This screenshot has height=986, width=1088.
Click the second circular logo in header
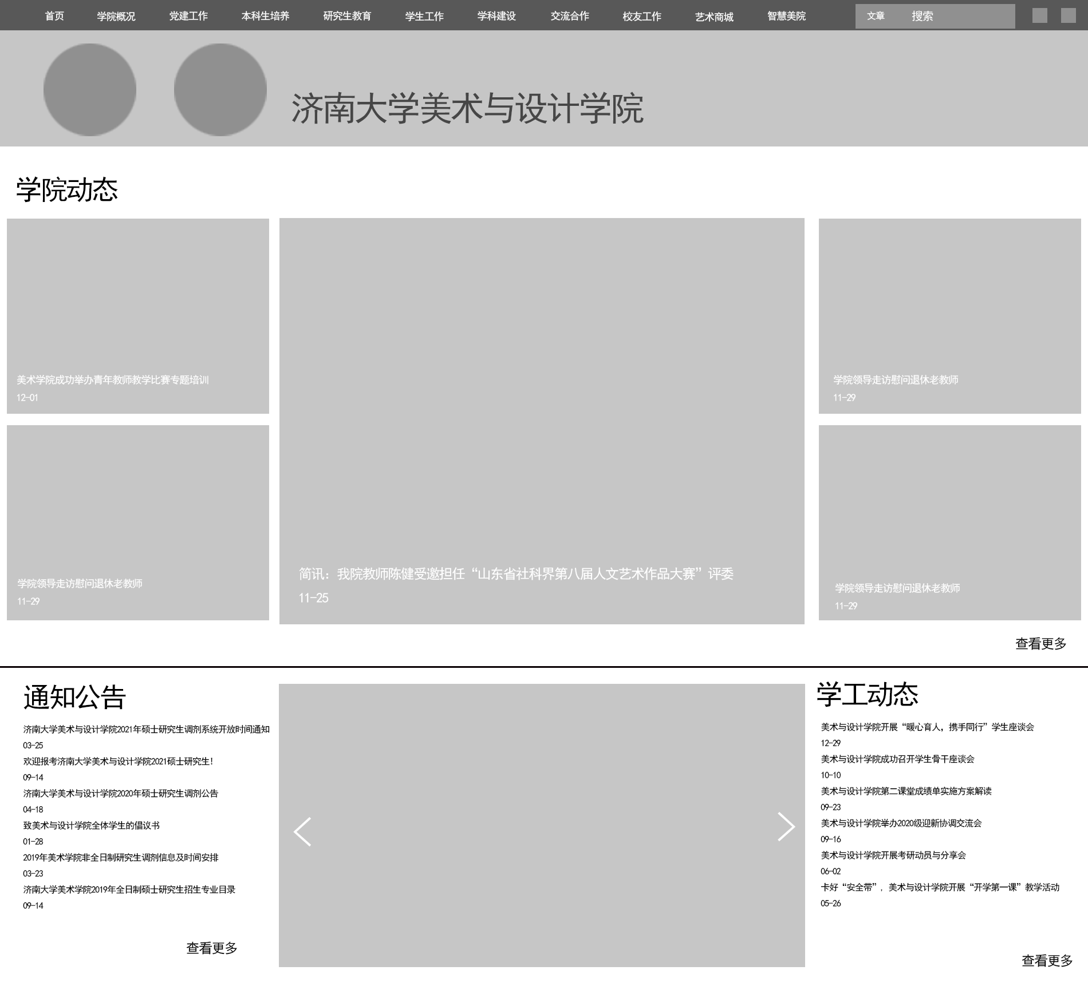220,90
